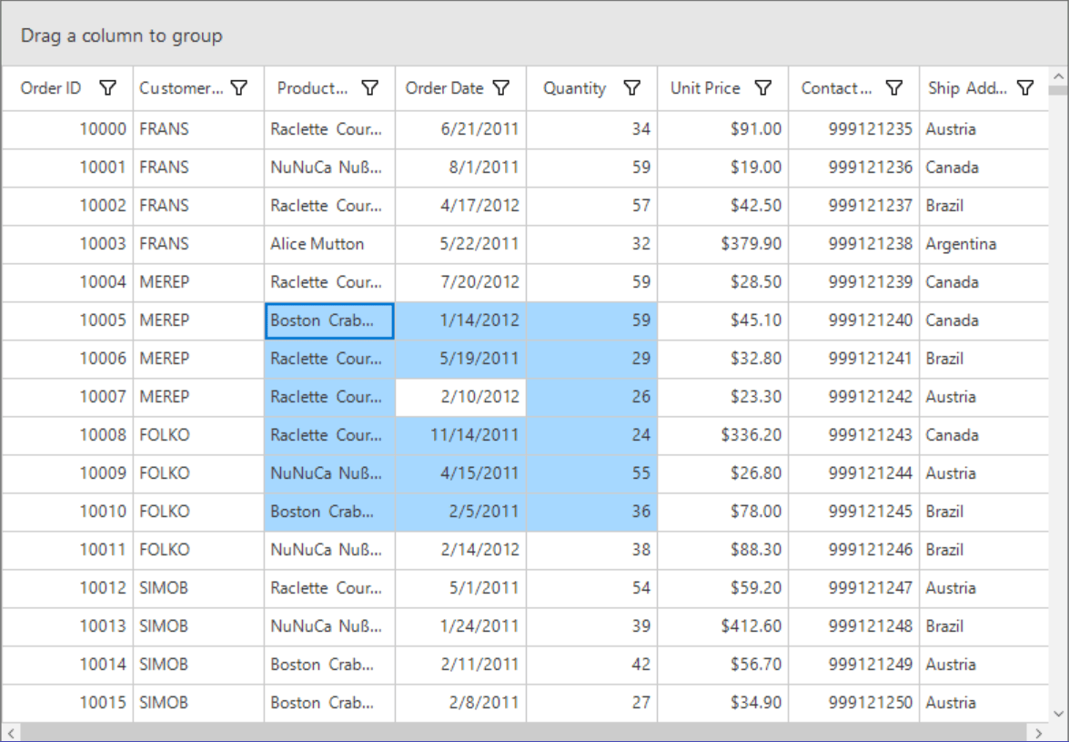Select the Alice Mutton product cell
The height and width of the screenshot is (742, 1069).
pyautogui.click(x=329, y=244)
